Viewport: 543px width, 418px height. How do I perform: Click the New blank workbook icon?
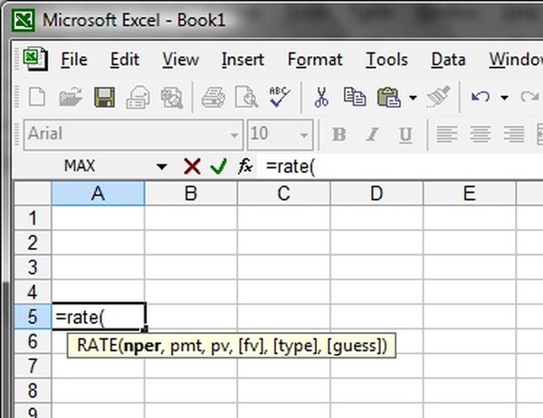click(37, 97)
